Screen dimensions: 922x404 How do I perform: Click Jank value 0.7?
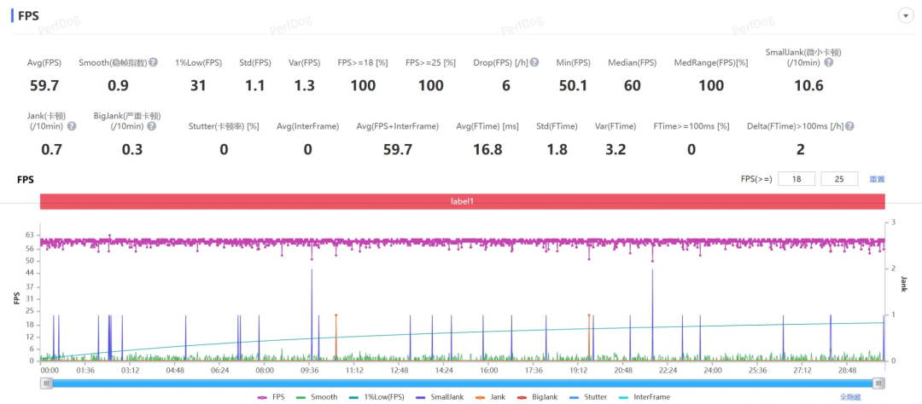pyautogui.click(x=52, y=149)
